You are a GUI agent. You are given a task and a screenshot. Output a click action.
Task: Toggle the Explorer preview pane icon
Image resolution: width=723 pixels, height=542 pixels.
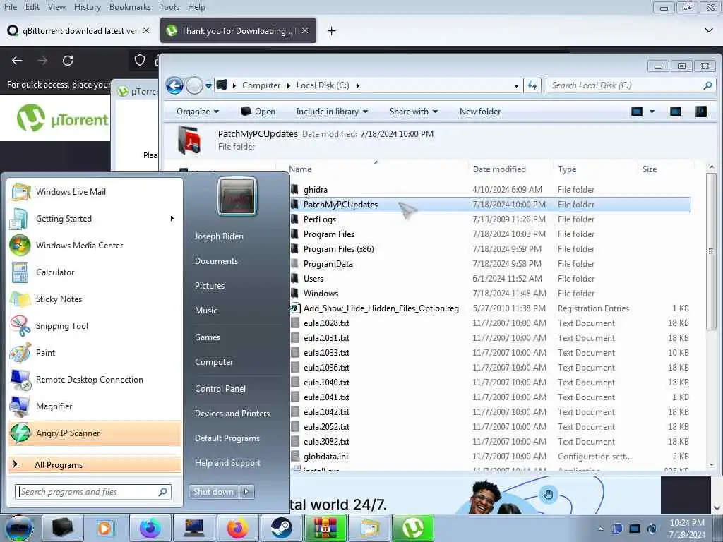click(x=676, y=112)
